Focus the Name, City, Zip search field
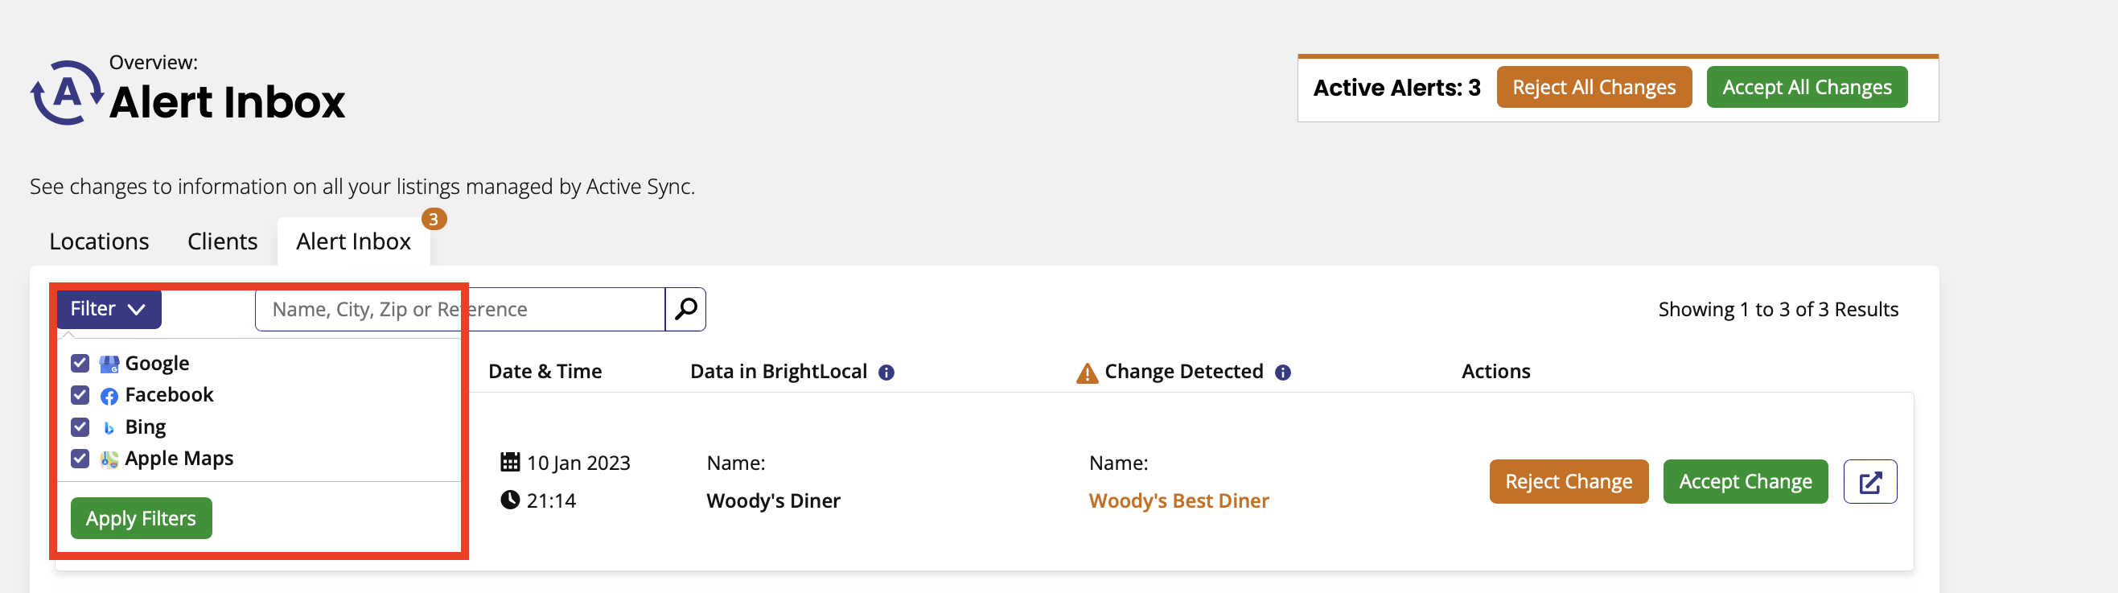 tap(459, 309)
